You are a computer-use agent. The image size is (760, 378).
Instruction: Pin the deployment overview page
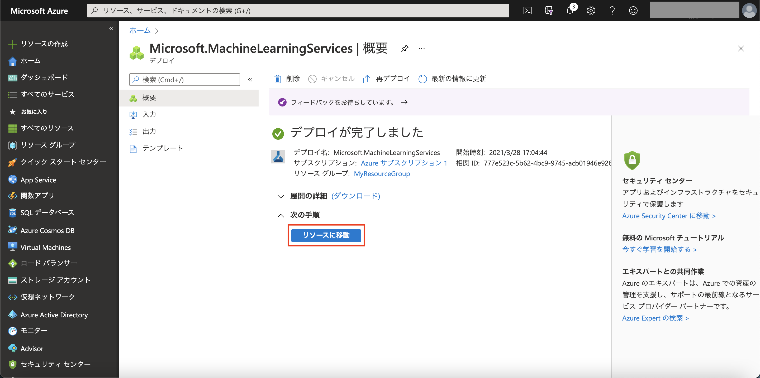[405, 49]
